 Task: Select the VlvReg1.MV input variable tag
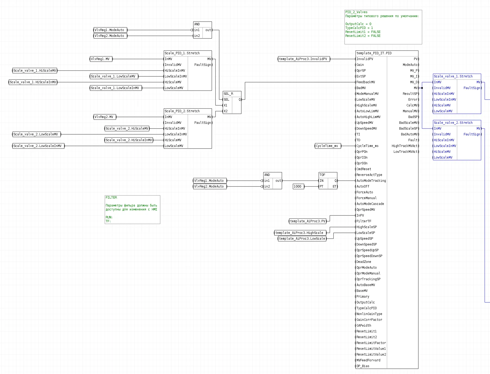[101, 59]
